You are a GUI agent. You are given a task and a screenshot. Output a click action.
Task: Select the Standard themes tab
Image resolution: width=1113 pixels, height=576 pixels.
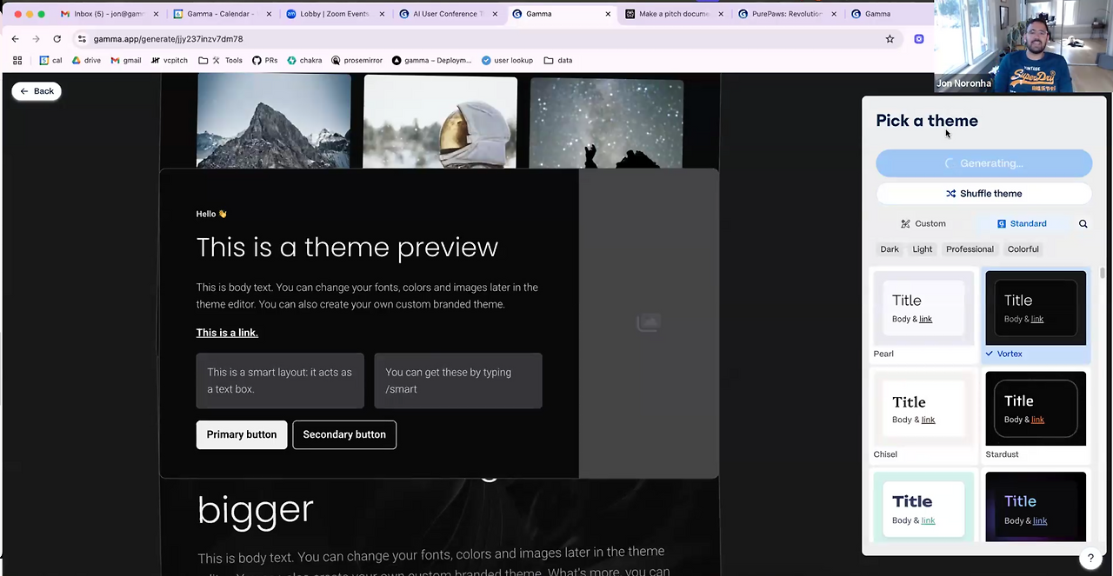1022,223
